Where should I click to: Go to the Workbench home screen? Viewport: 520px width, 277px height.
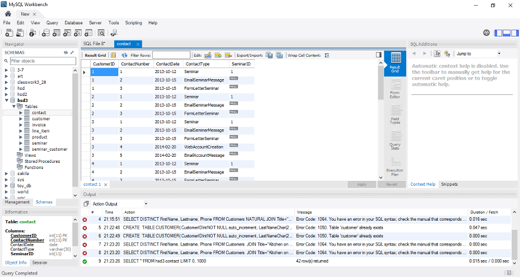click(x=8, y=14)
